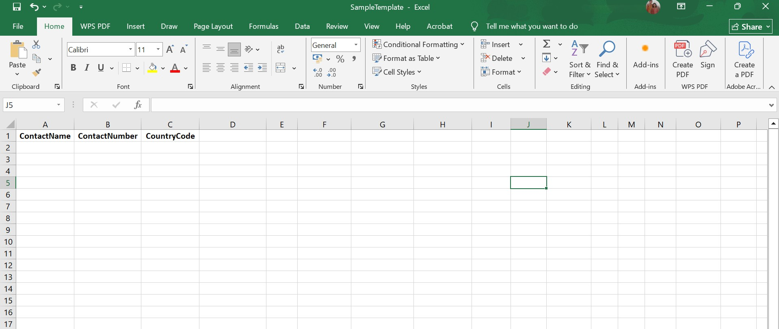The width and height of the screenshot is (779, 329).
Task: Click the Increase Font Size icon
Action: coord(170,49)
